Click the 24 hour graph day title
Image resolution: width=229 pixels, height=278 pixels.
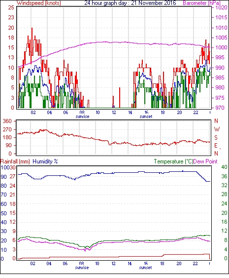point(130,3)
